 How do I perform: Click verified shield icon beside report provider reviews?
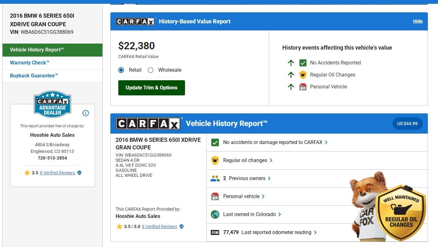[182, 226]
